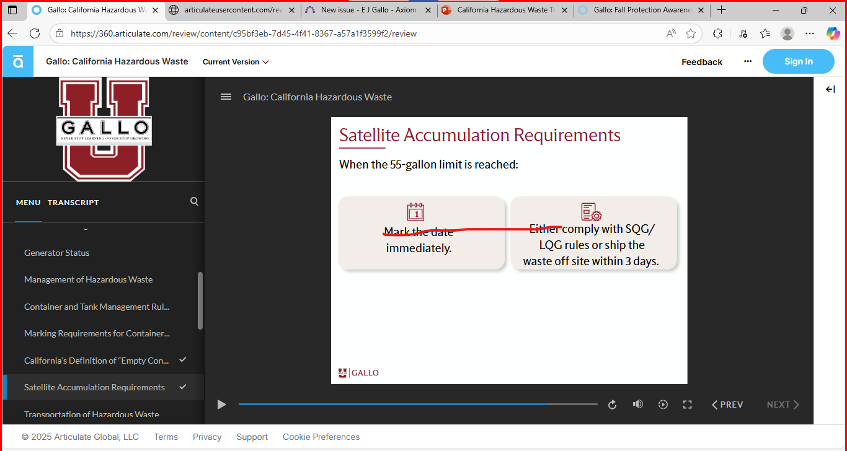Switch to the TRANSCRIPT tab
847x451 pixels.
73,203
